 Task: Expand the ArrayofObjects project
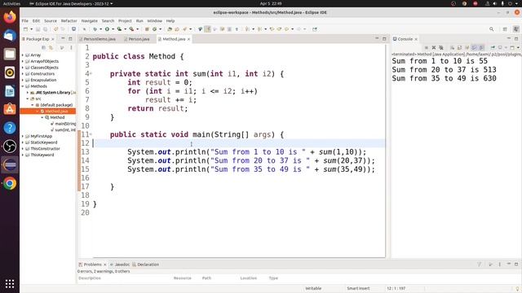click(23, 62)
